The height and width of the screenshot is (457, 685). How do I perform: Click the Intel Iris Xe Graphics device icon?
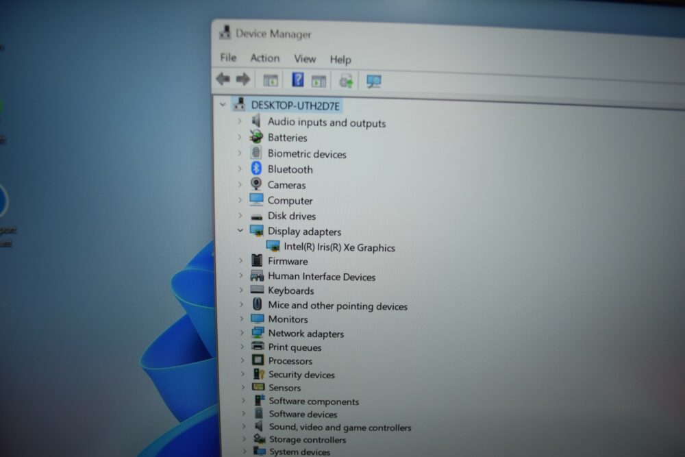click(273, 246)
